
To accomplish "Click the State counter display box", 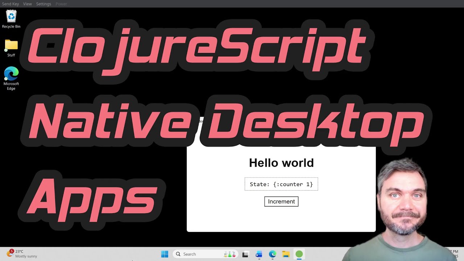I will (x=281, y=184).
